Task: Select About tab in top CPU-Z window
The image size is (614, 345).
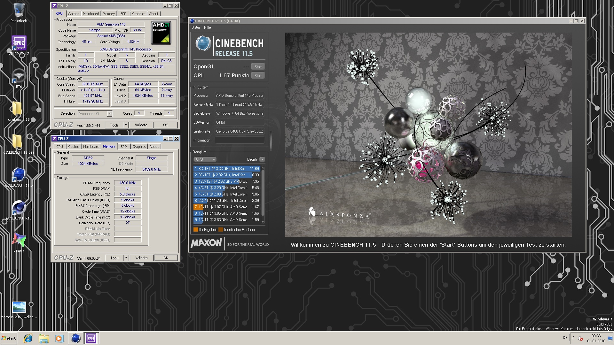Action: (x=154, y=14)
